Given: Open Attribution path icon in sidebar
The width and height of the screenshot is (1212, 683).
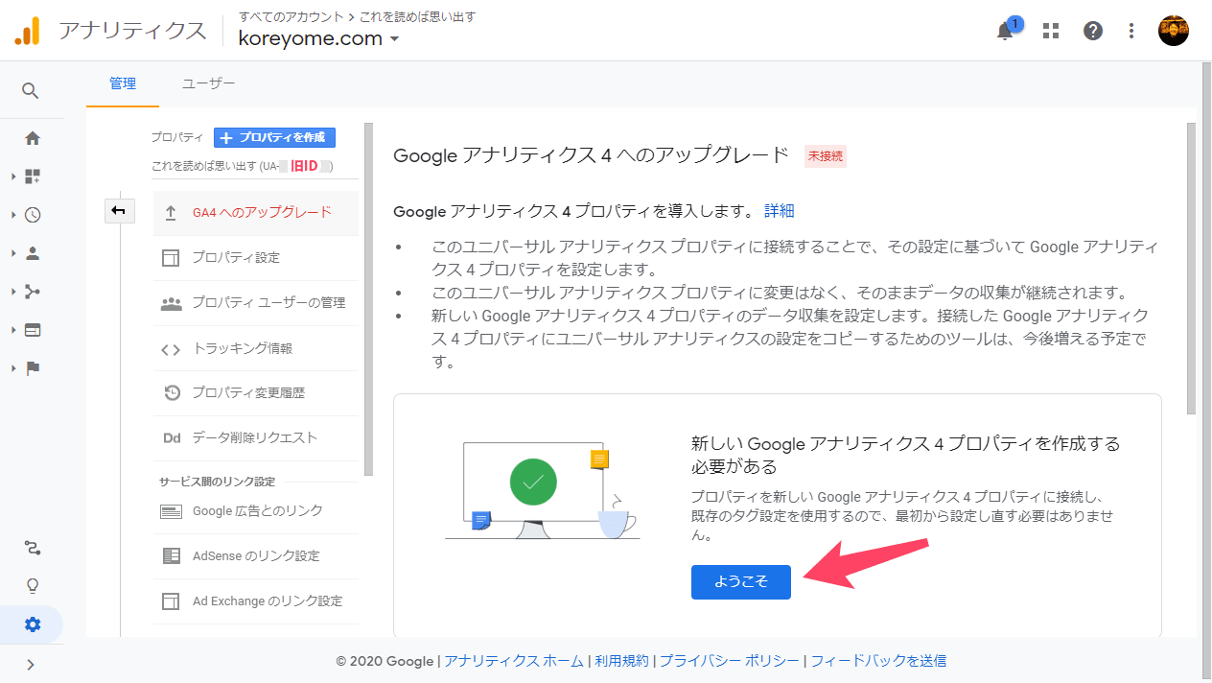Looking at the screenshot, I should pos(33,549).
